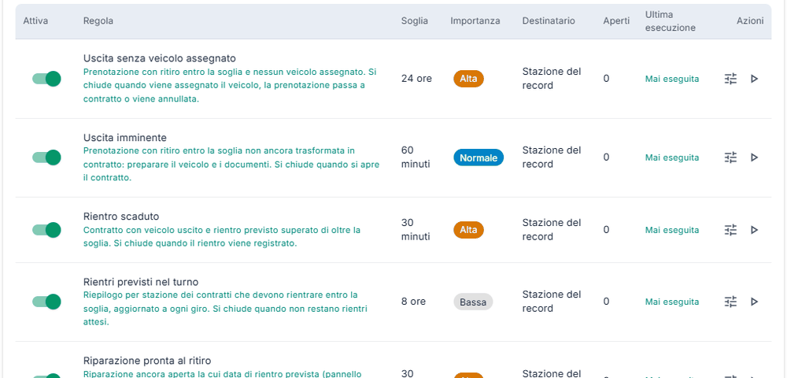The height and width of the screenshot is (378, 787).
Task: Click the Rientro scaduto description text
Action: pyautogui.click(x=222, y=237)
